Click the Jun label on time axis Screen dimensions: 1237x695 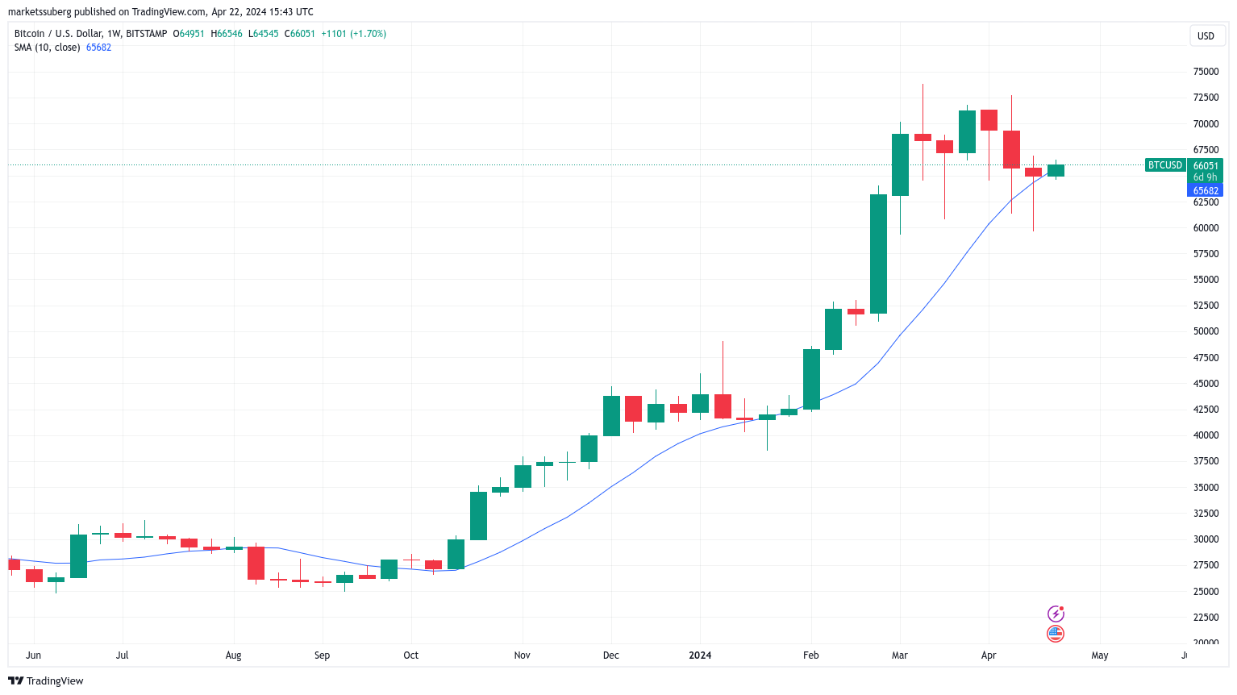[x=33, y=655]
